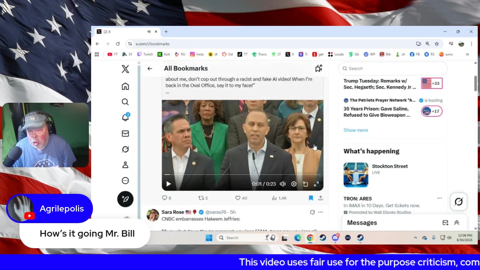Open YT bookmark in bookmarks bar
This screenshot has width=480, height=270.
click(x=112, y=54)
